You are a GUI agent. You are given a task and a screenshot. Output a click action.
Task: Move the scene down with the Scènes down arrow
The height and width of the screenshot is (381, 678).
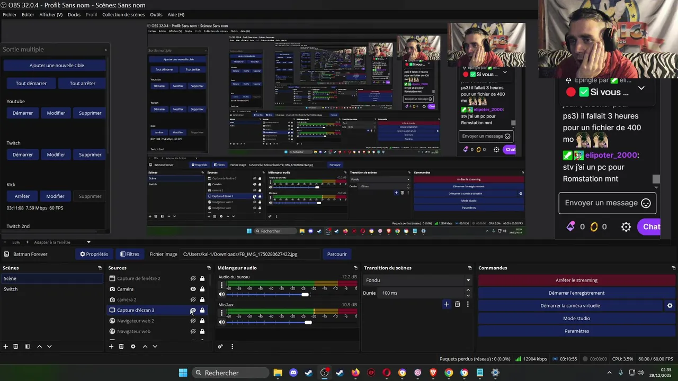click(x=49, y=347)
